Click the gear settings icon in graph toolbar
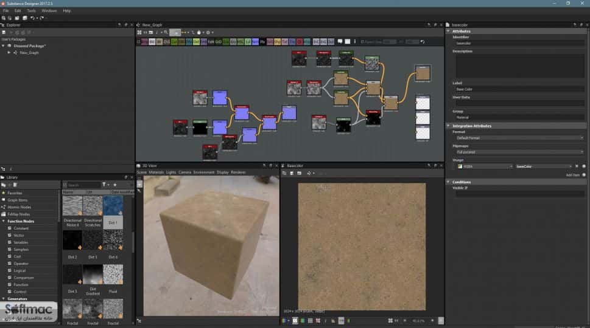 (x=208, y=33)
